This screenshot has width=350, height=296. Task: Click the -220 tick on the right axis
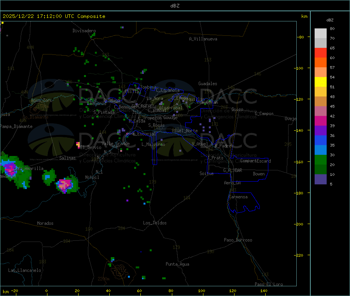pyautogui.click(x=300, y=256)
